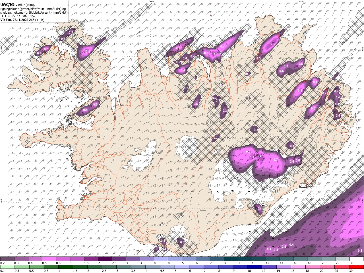Click the '0.1' label in bottom legend row
The height and width of the screenshot is (273, 364).
click(3, 271)
